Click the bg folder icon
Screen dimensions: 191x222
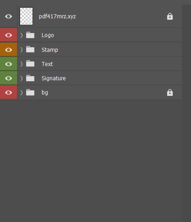coord(30,92)
